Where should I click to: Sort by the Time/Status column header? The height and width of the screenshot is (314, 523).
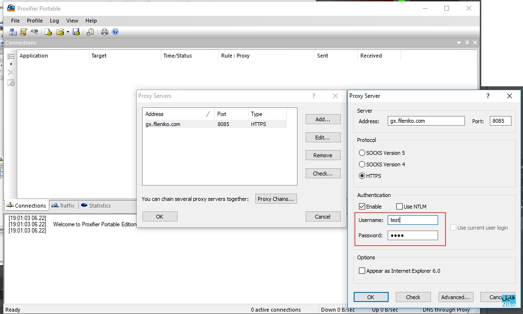tap(190, 56)
